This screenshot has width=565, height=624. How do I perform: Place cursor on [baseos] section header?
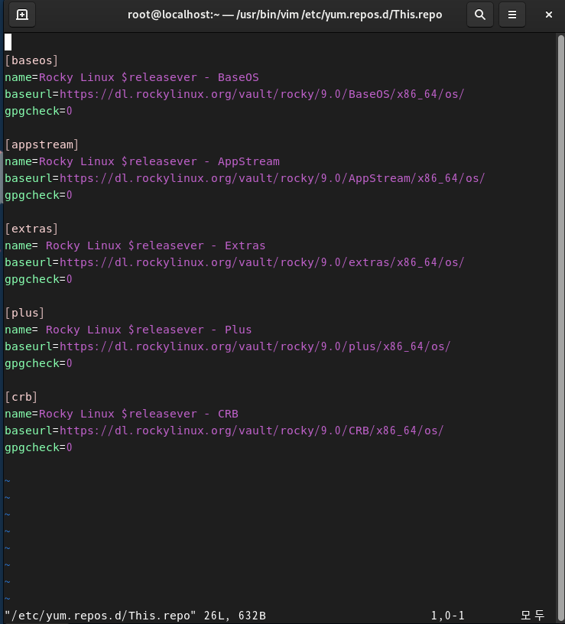(31, 60)
